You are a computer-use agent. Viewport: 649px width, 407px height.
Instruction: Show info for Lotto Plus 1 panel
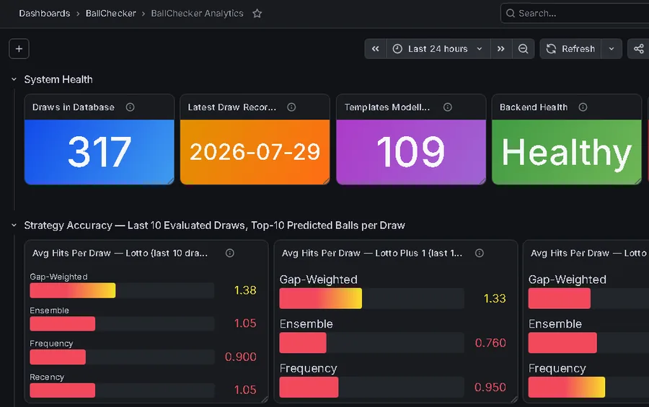[x=480, y=253]
